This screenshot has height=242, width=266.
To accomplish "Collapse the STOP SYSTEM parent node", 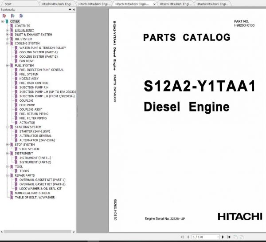I will click(x=7, y=145).
